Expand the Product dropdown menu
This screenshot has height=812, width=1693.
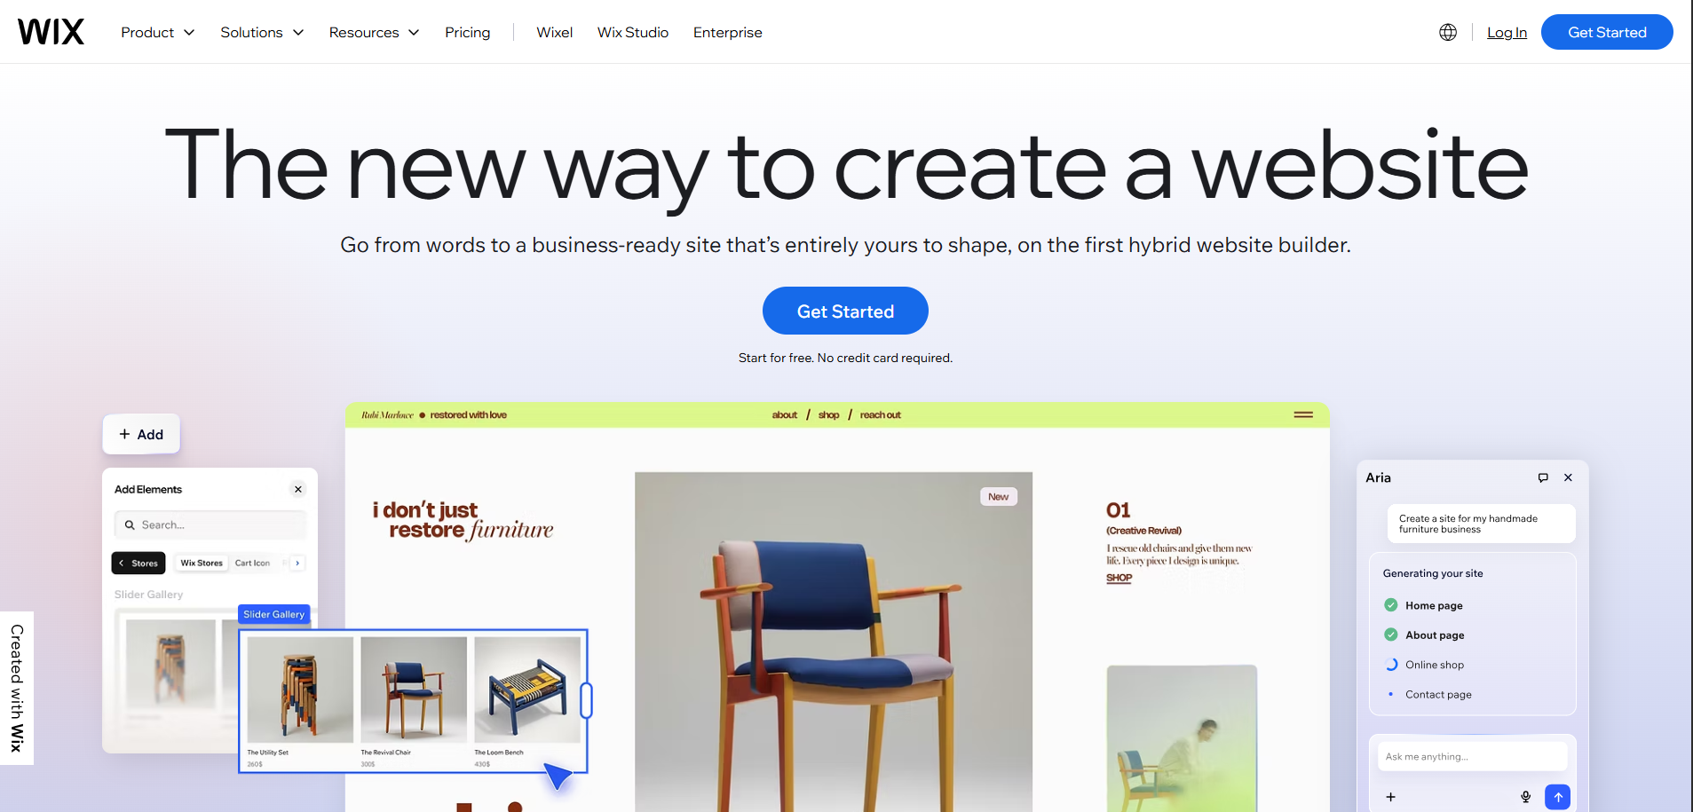coord(158,32)
